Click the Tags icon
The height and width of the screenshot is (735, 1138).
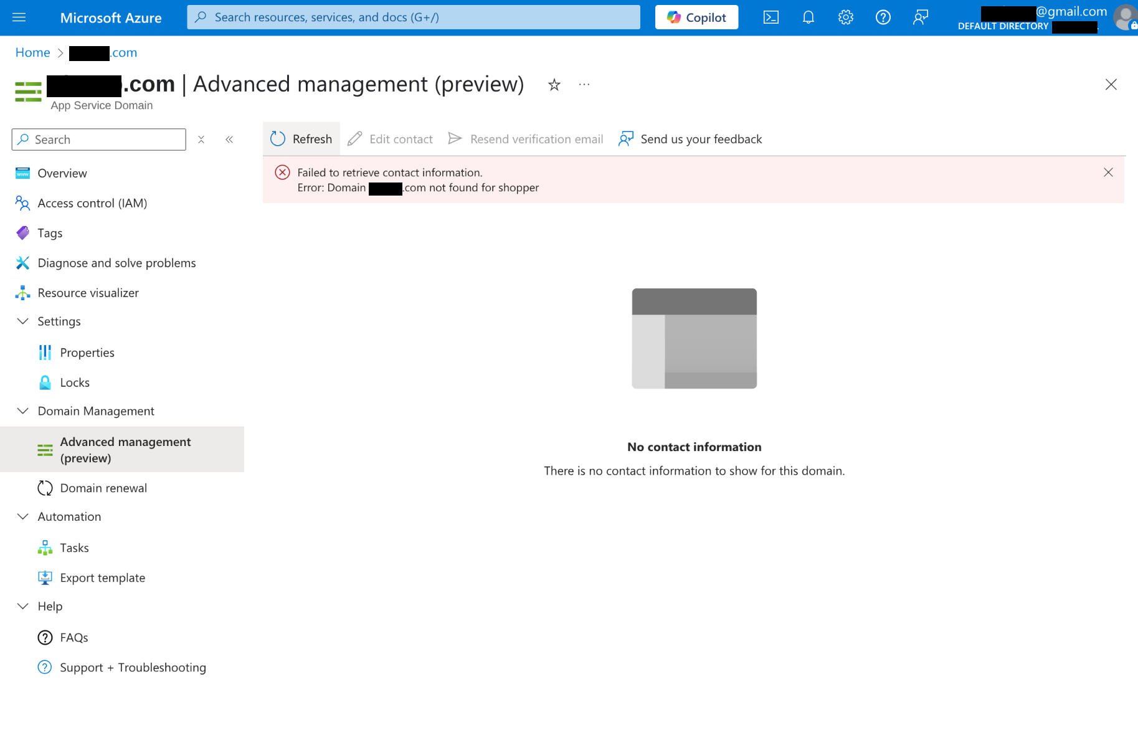pyautogui.click(x=22, y=233)
